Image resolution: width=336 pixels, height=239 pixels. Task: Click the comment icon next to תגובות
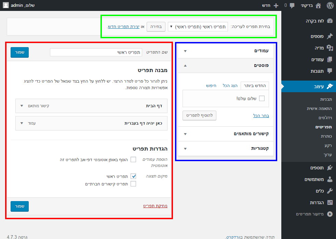pos(330,71)
